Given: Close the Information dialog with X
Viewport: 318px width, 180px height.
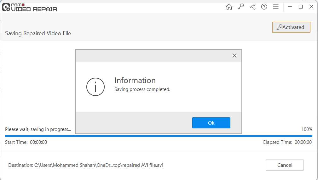Looking at the screenshot, I should [x=234, y=55].
